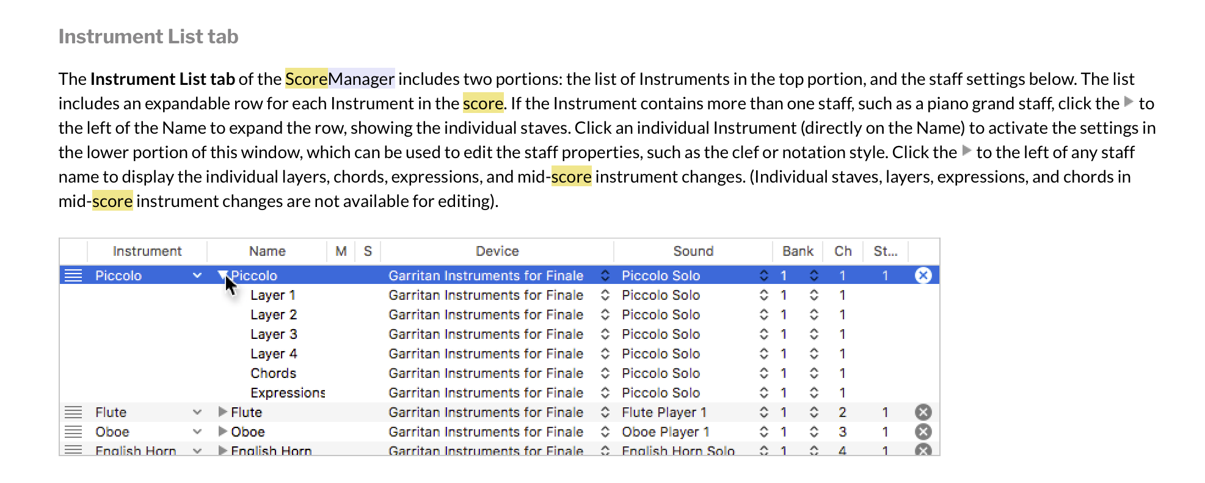
Task: Expand the Oboe staff disclosure triangle
Action: click(x=223, y=432)
